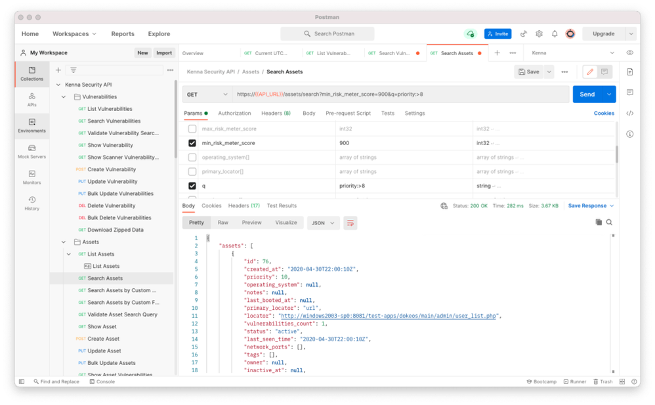The width and height of the screenshot is (655, 405).
Task: Open the Workspaces dropdown menu
Action: tap(74, 34)
